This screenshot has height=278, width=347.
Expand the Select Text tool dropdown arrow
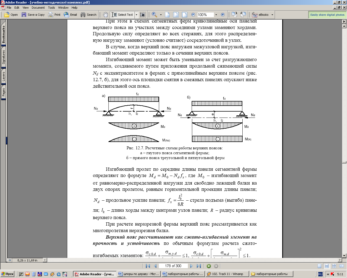pos(137,15)
